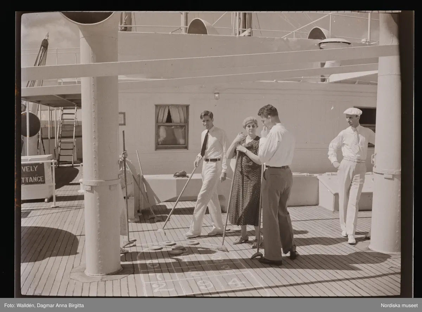Click the small framed notice beside the window
The height and width of the screenshot is (312, 422).
click(x=122, y=119)
